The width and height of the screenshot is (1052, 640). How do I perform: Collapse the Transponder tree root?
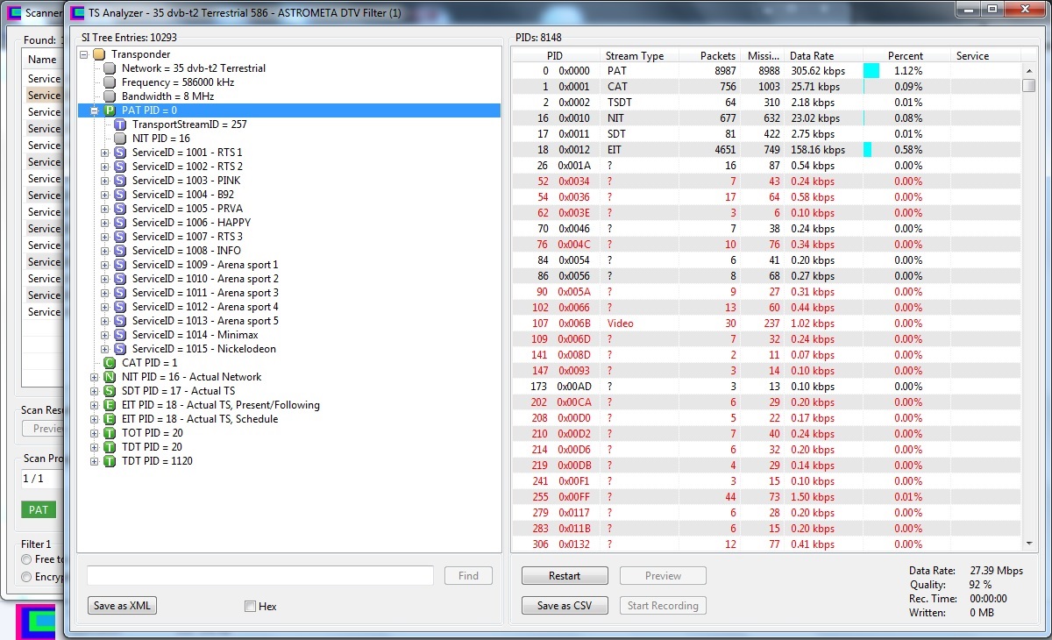(x=84, y=54)
